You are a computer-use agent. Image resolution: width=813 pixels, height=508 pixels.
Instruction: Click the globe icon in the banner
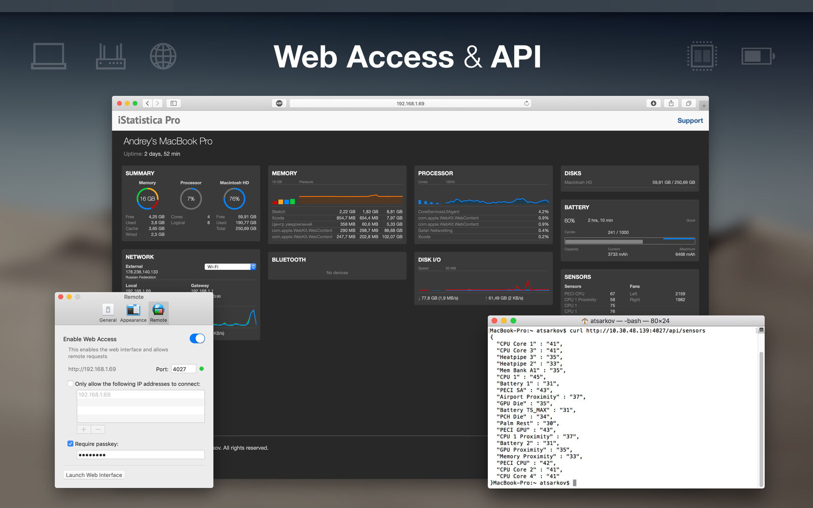[x=163, y=56]
